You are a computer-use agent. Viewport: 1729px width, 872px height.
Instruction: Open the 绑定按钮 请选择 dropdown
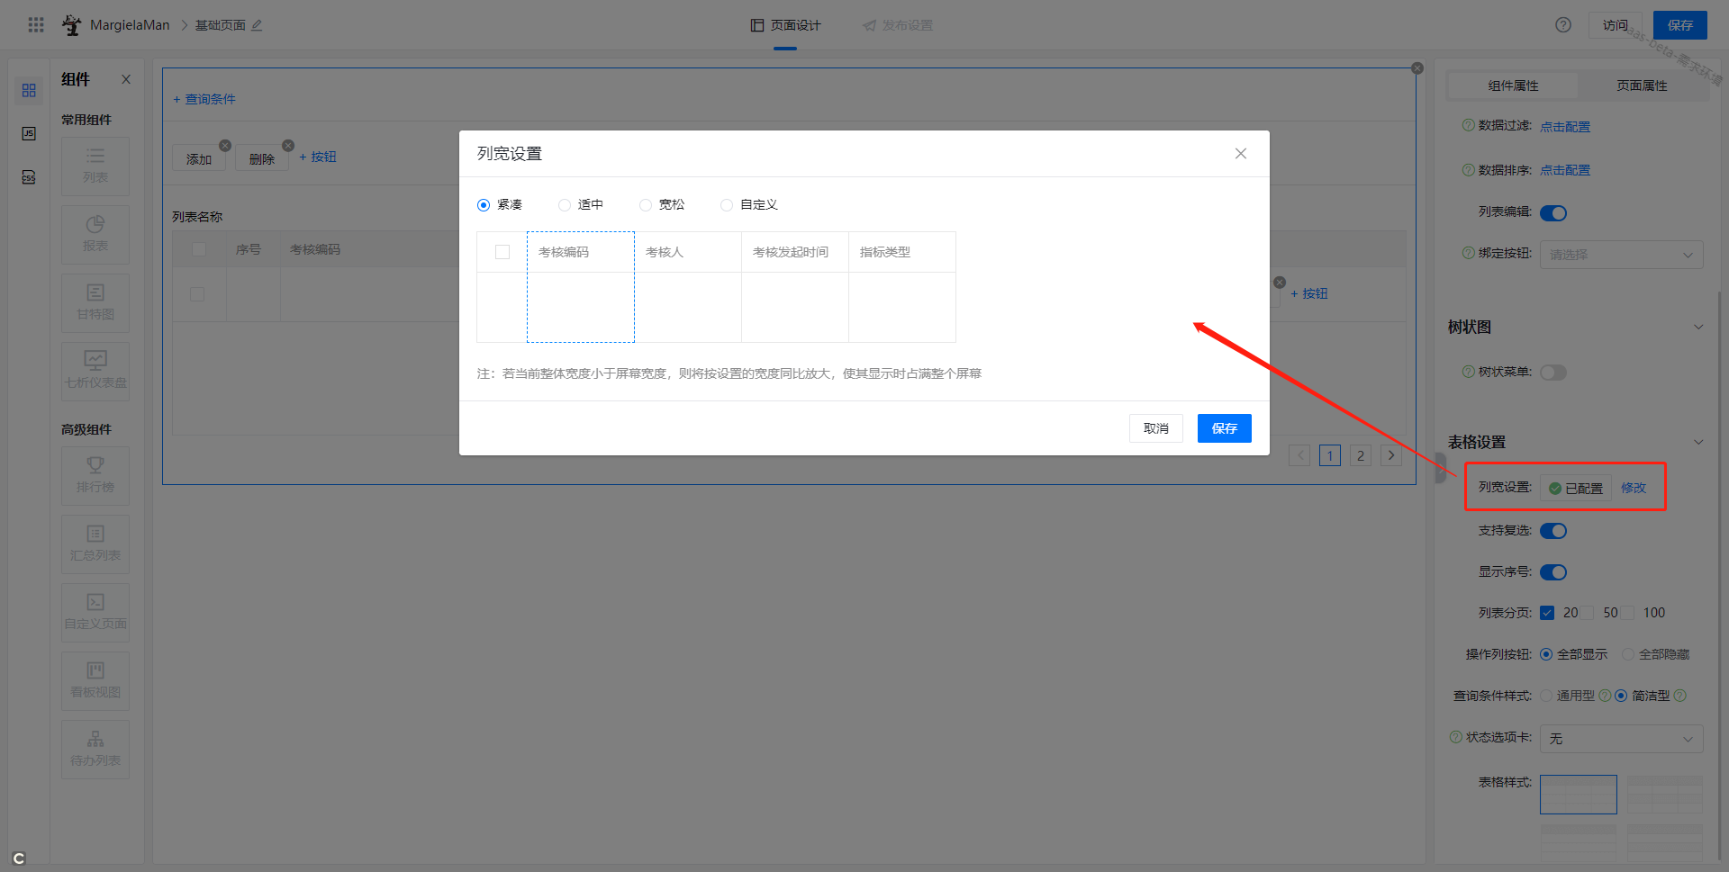(1621, 255)
